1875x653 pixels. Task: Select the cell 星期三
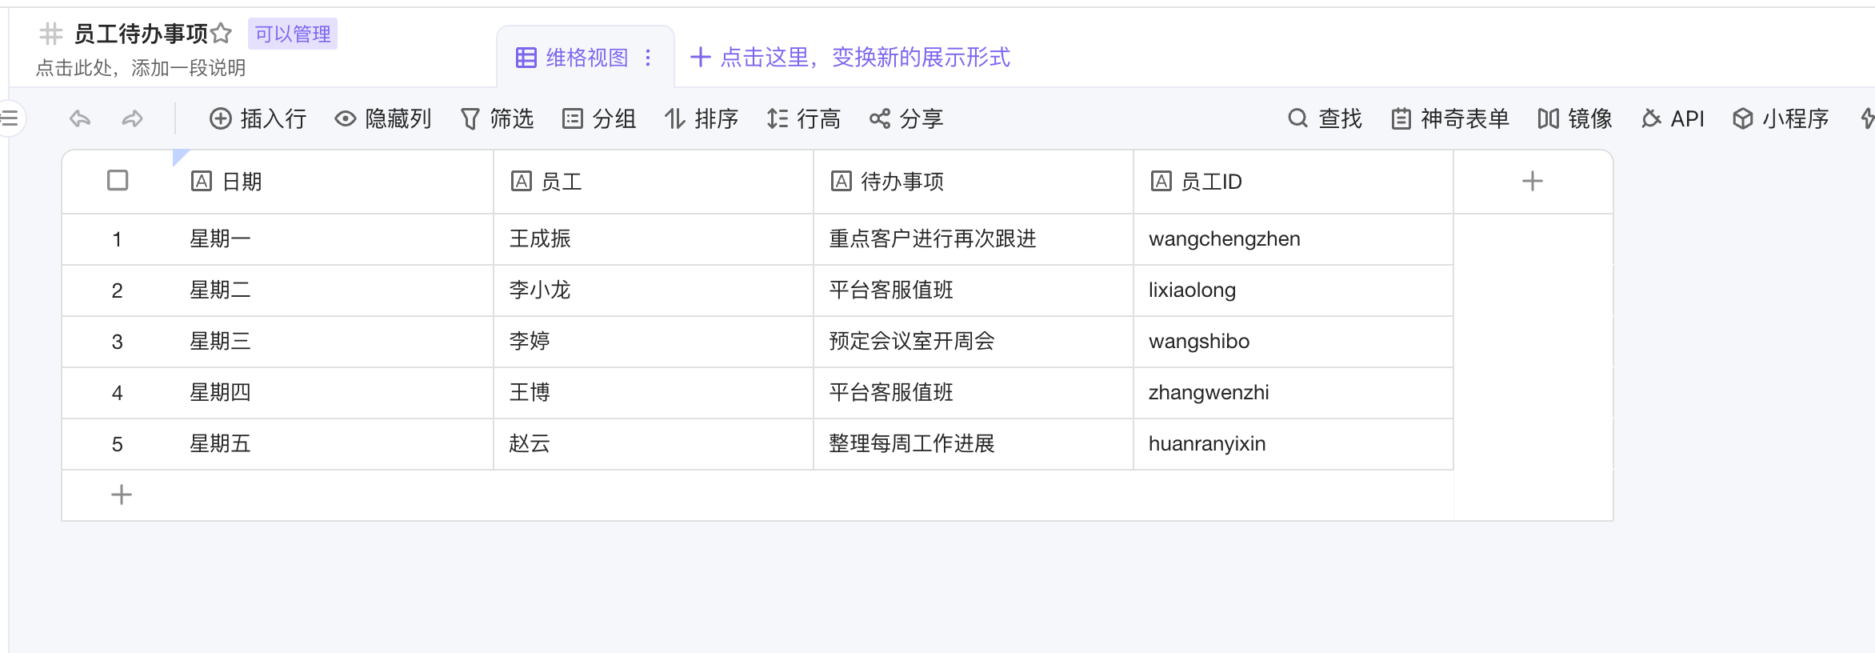coord(334,342)
